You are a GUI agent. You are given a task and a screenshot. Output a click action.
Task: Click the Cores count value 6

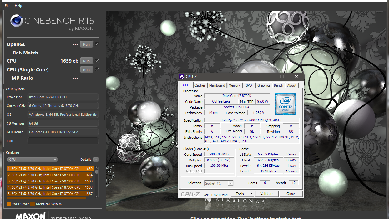[x=265, y=183]
